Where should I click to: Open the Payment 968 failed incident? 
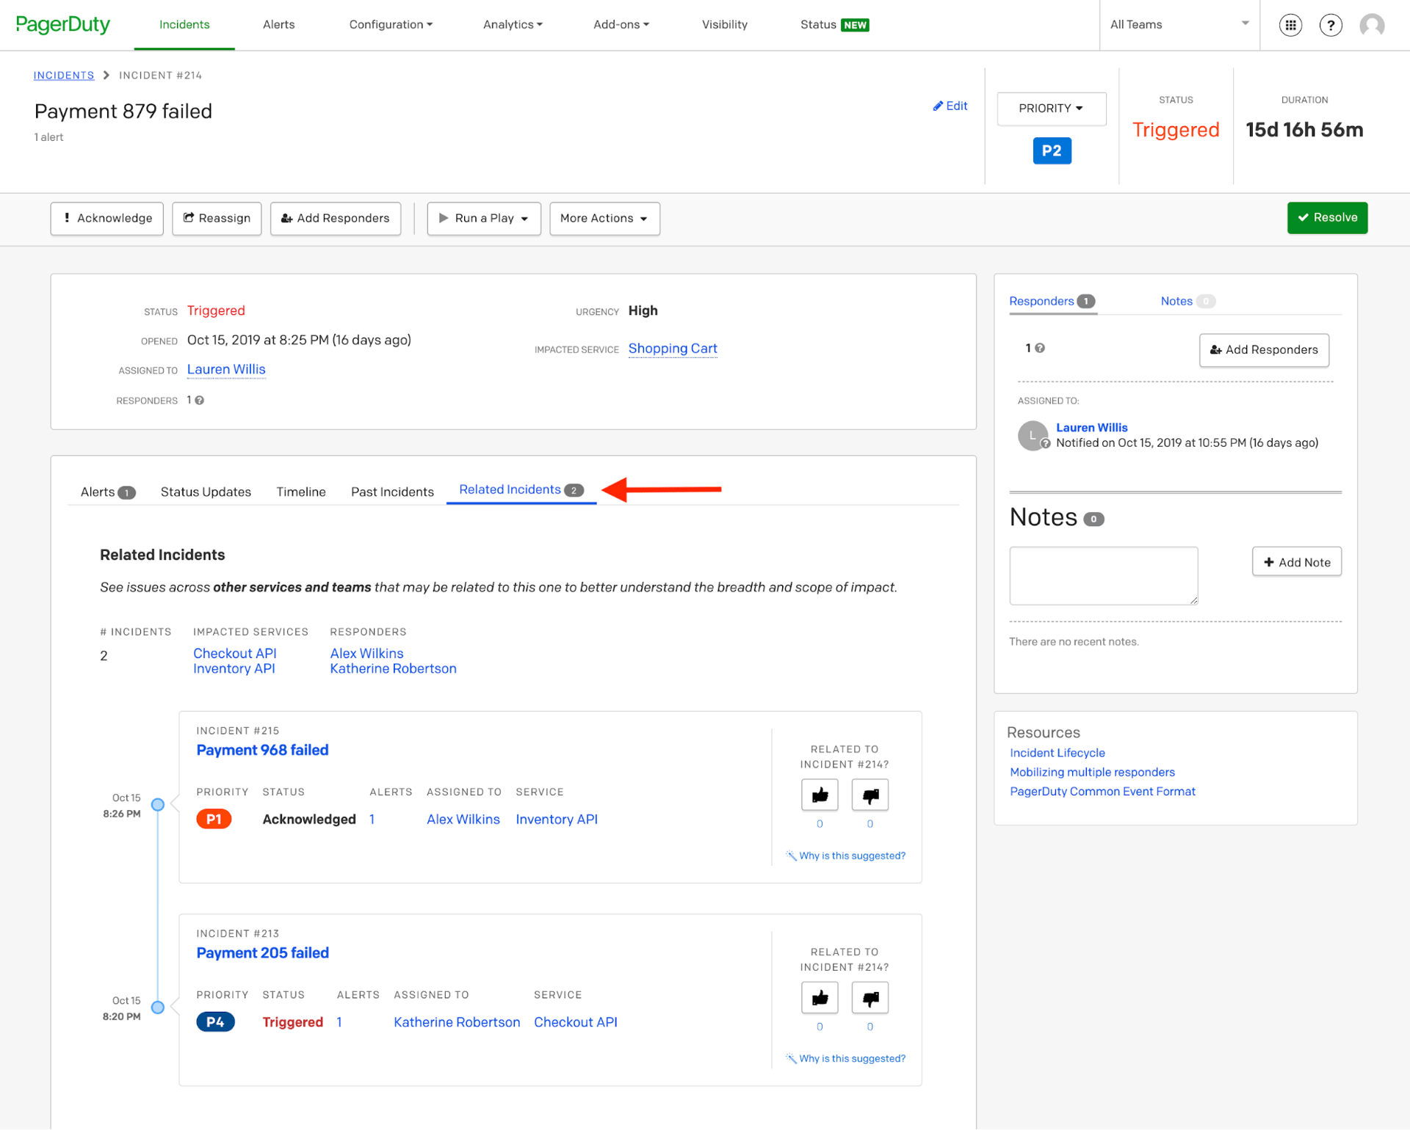tap(262, 751)
